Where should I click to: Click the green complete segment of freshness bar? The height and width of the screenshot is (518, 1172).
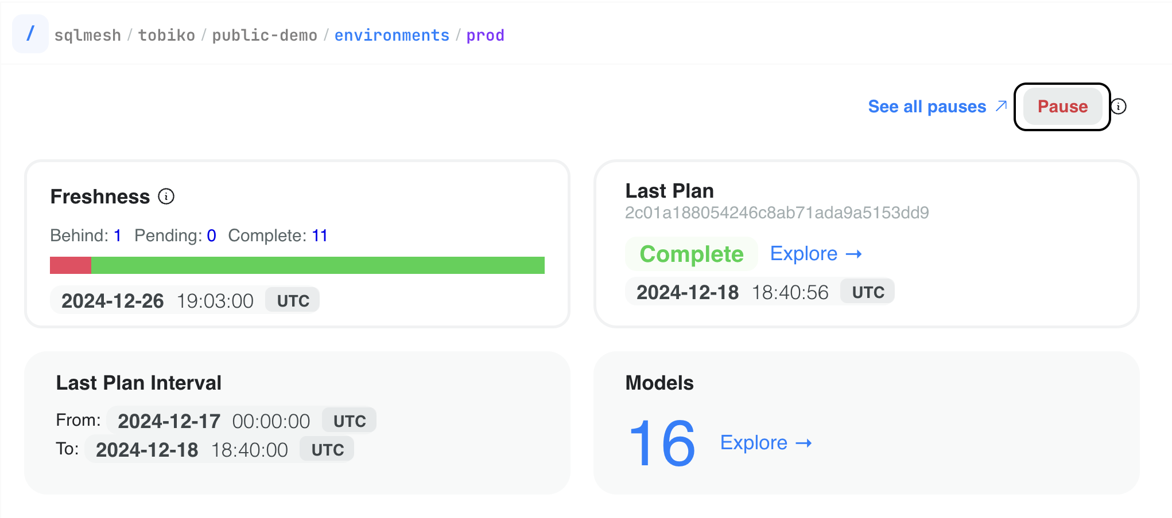coord(318,265)
